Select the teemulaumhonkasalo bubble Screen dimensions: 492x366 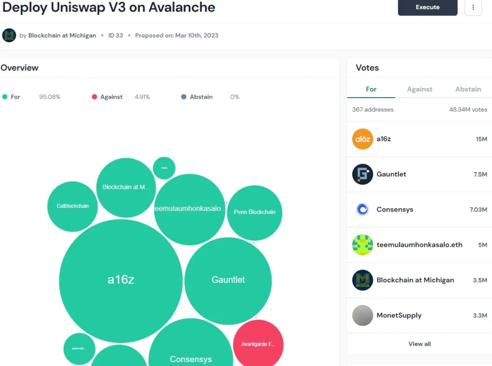coord(189,209)
